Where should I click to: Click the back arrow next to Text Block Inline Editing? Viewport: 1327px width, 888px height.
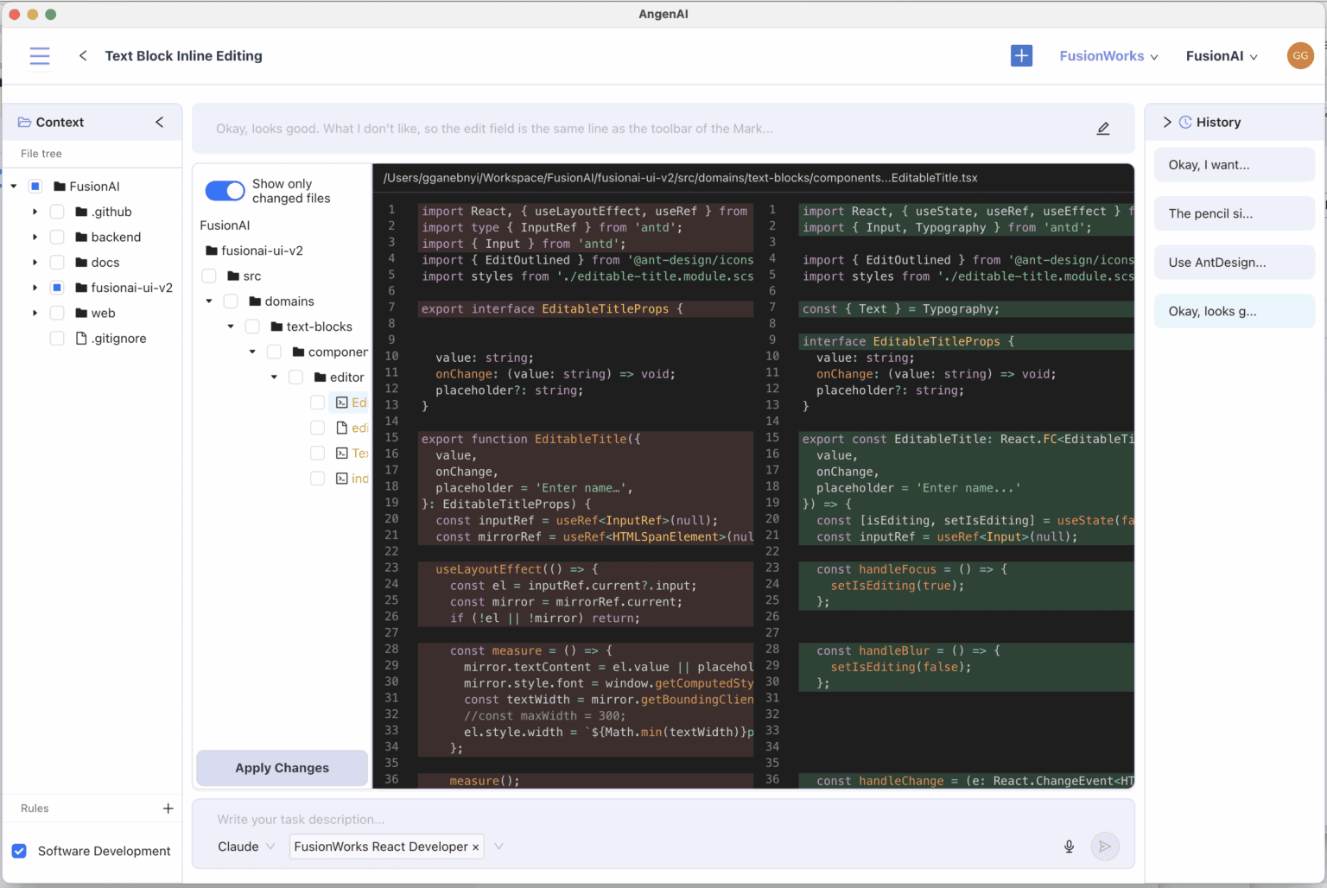click(82, 55)
